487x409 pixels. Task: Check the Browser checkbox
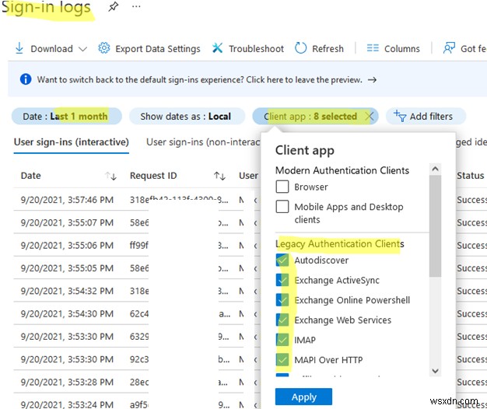pos(282,187)
